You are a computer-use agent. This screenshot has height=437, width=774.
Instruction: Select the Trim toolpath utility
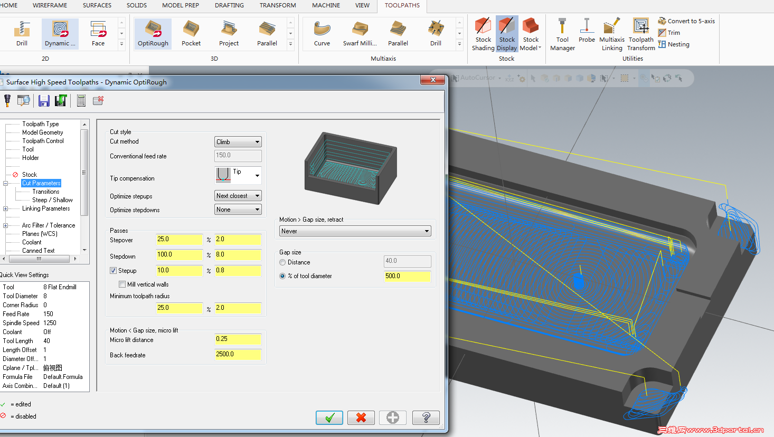[x=669, y=33]
